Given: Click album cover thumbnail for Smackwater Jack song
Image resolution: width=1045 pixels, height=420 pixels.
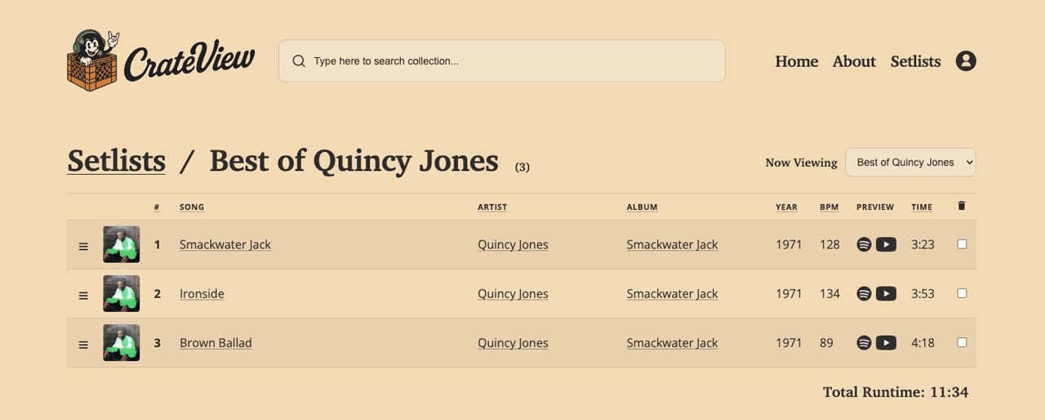Looking at the screenshot, I should pos(121,244).
